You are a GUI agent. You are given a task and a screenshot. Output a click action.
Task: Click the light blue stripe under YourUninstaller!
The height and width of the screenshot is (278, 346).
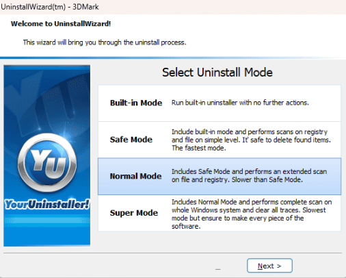(47, 220)
